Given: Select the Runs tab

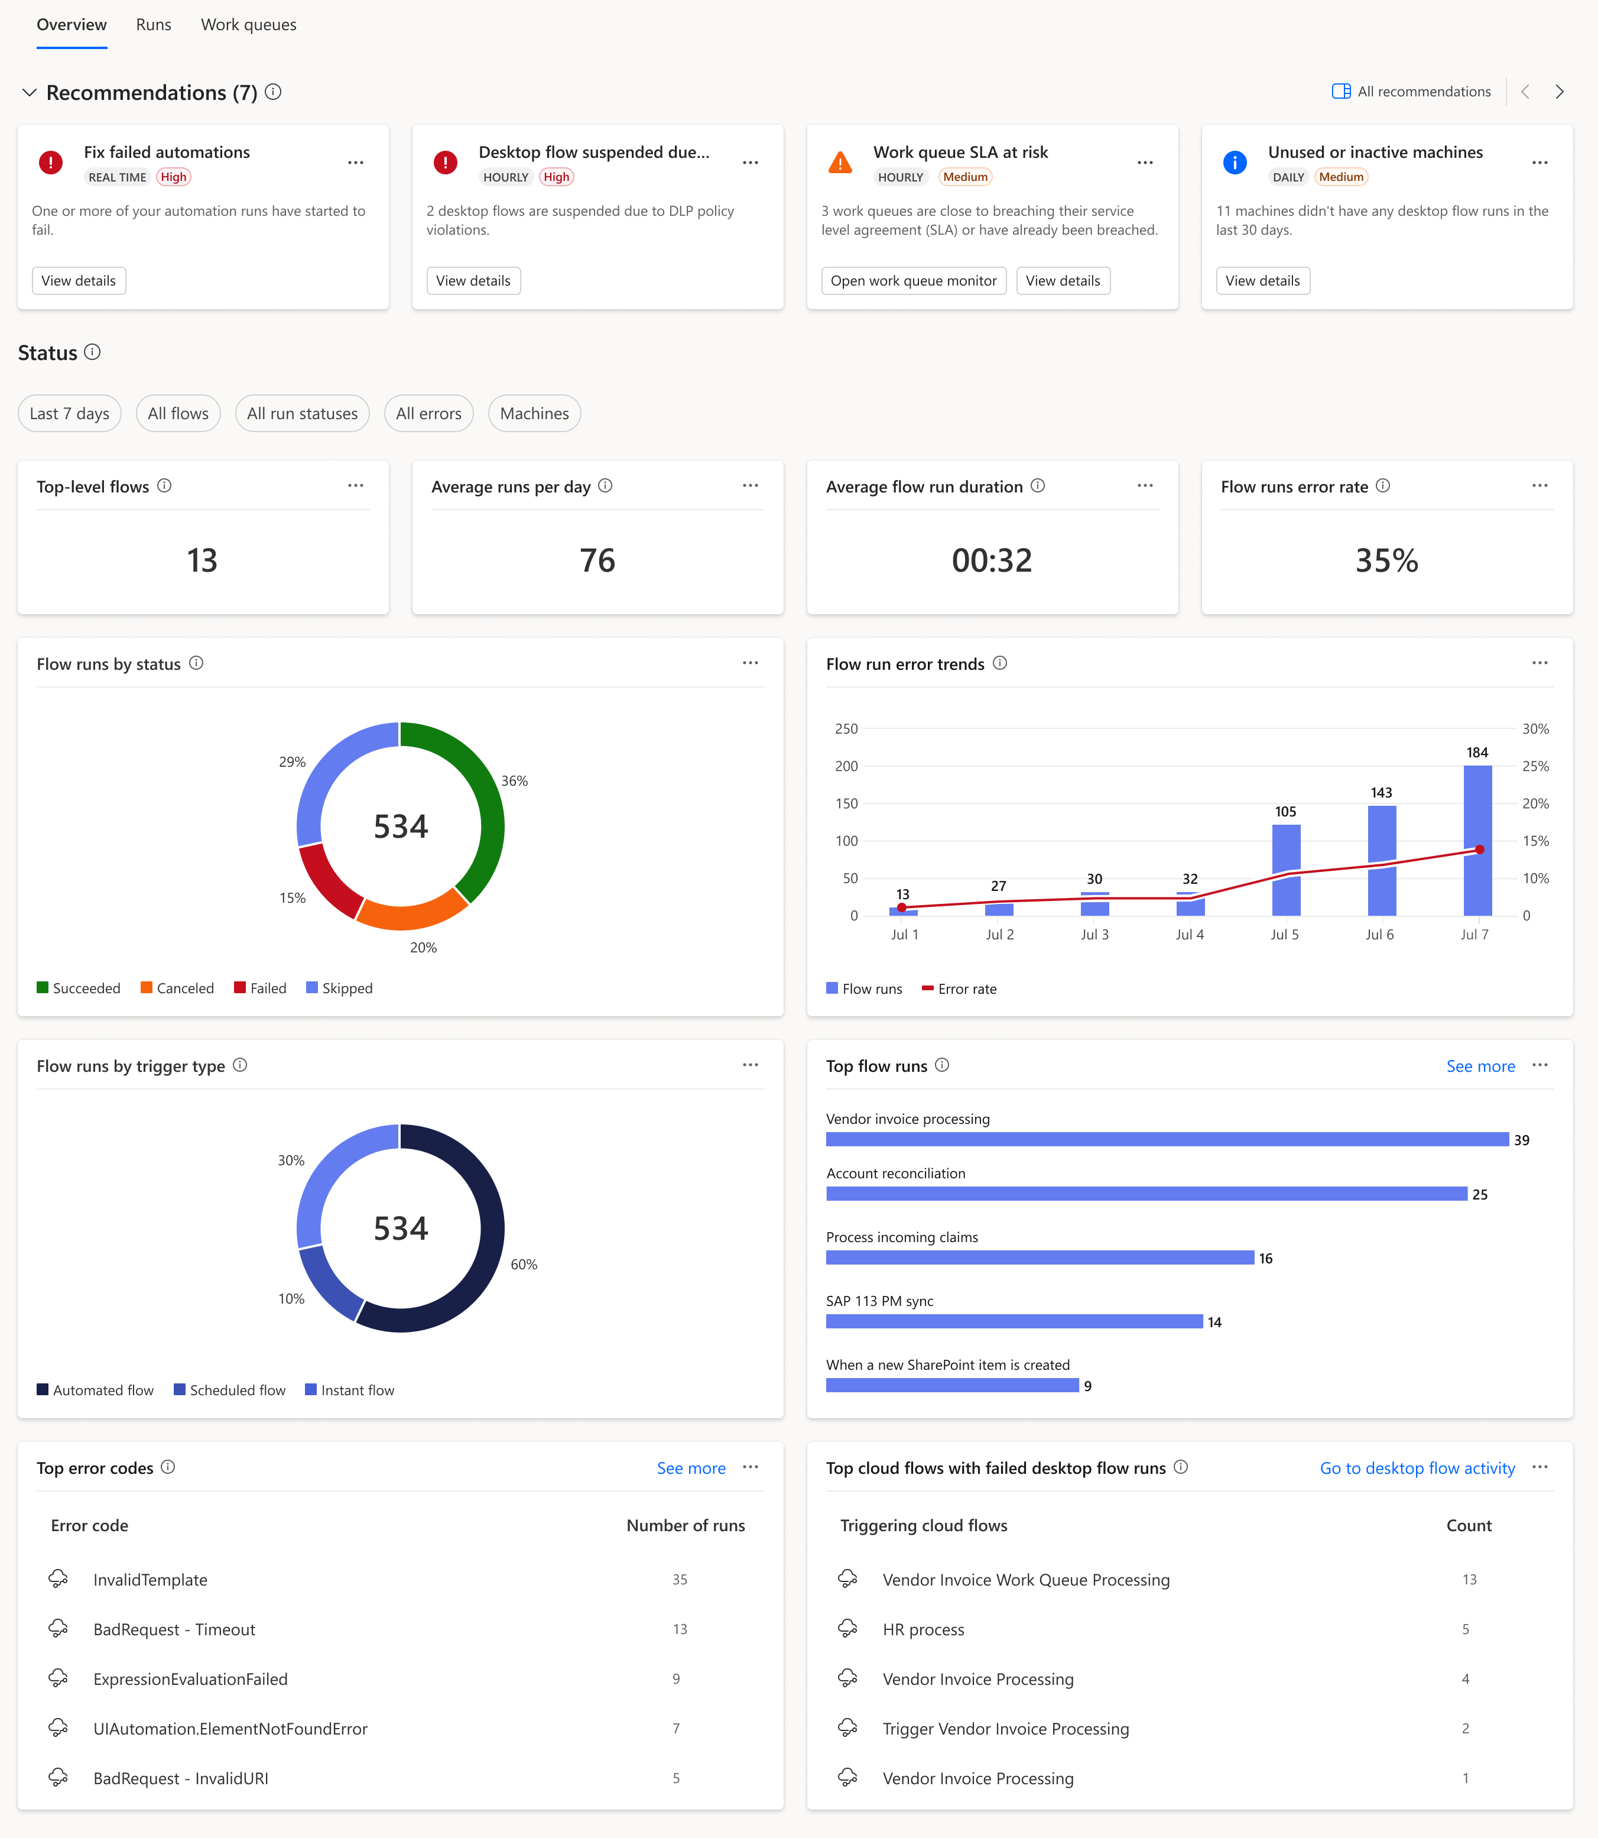Looking at the screenshot, I should pos(150,24).
